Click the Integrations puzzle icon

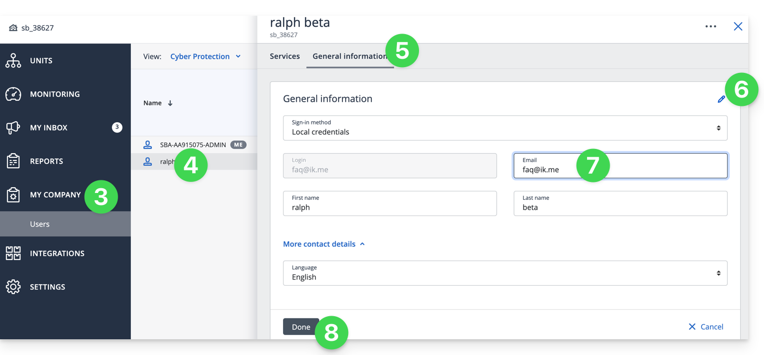(x=13, y=254)
